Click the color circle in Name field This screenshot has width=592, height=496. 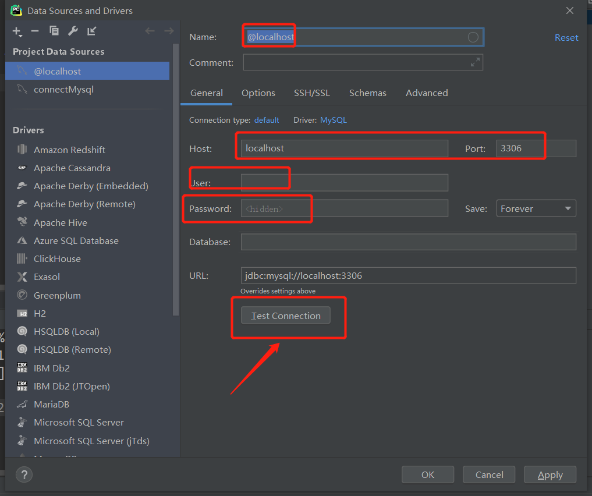pyautogui.click(x=473, y=37)
